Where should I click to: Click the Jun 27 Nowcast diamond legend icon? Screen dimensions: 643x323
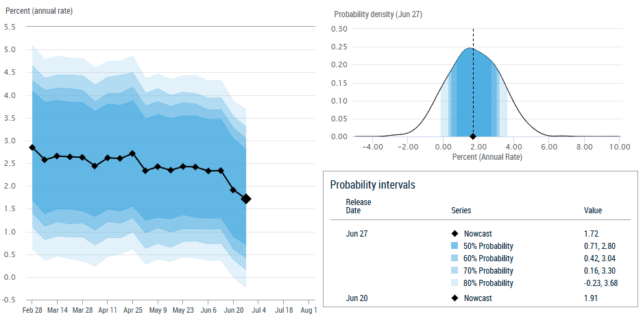[456, 234]
